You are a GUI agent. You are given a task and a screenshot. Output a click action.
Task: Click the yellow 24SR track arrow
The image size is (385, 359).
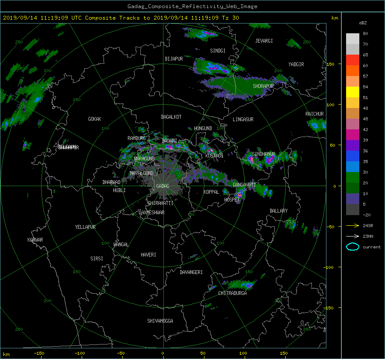click(x=352, y=225)
